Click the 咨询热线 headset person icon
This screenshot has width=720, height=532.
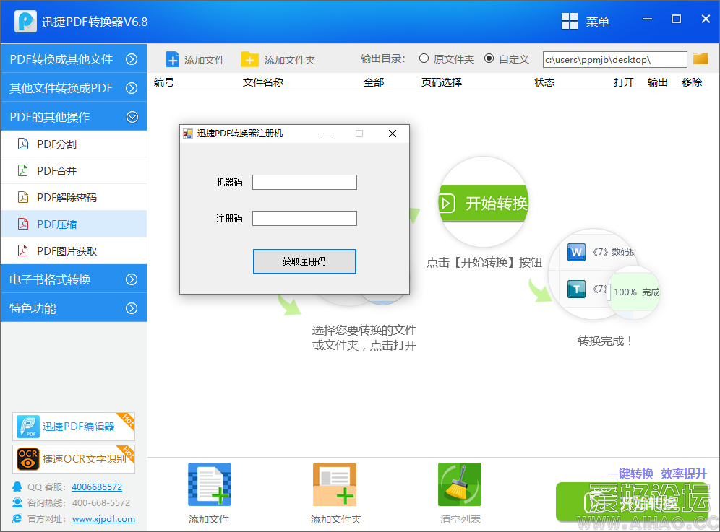17,502
